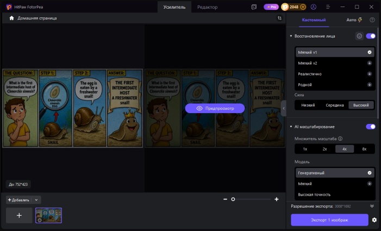Download the Мягкий v2 face model
Viewport: 381px width, 231px height.
pos(370,63)
